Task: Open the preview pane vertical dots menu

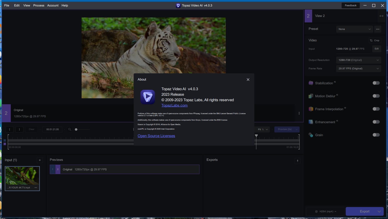Action: point(299,113)
